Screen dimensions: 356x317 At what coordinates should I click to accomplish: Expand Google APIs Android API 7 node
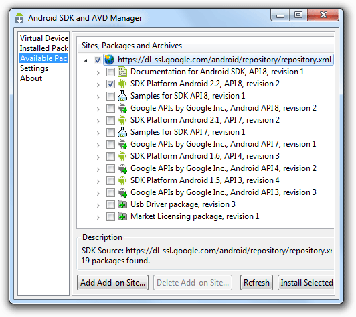[x=98, y=145]
